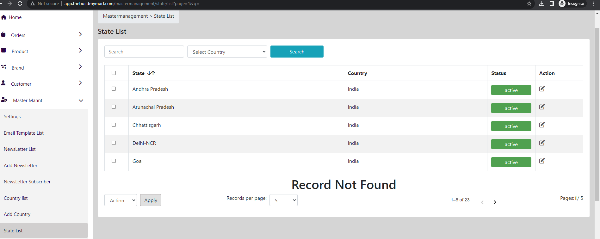Viewport: 600px width, 239px height.
Task: Edit the Andhra Pradesh state record
Action: 542,89
